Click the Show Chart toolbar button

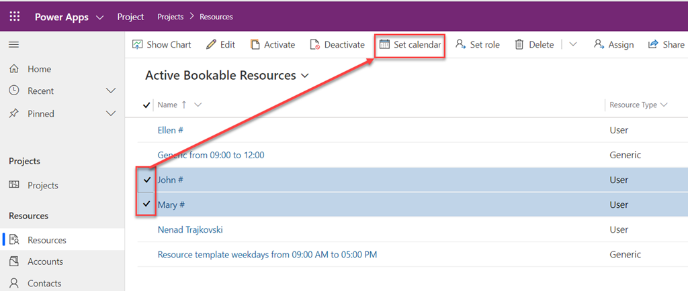pos(161,44)
